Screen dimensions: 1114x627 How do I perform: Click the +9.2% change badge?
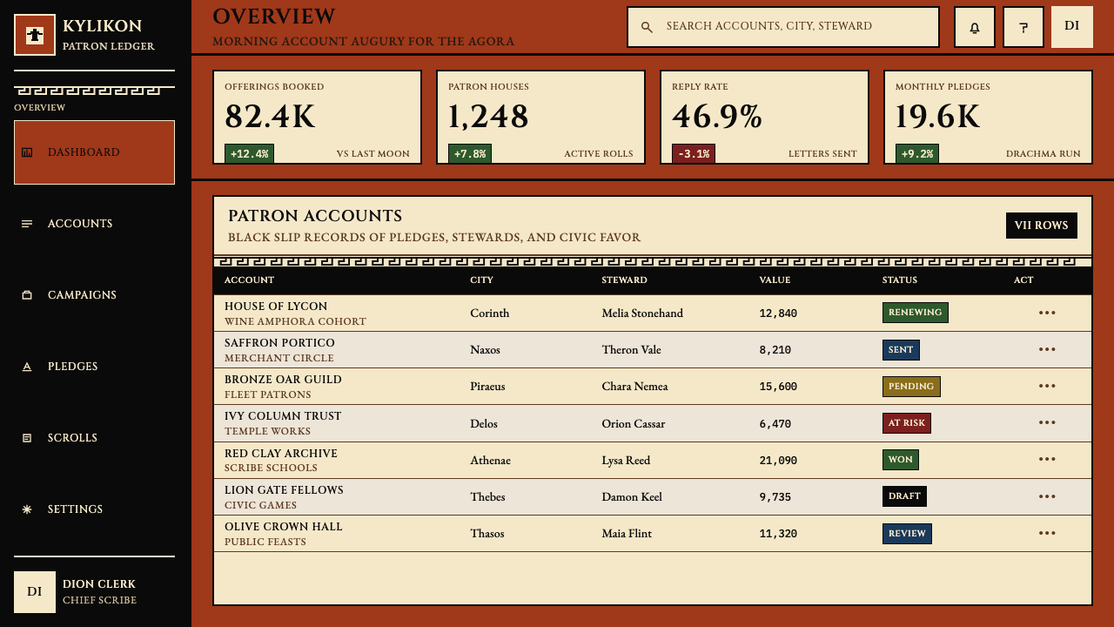pyautogui.click(x=917, y=153)
